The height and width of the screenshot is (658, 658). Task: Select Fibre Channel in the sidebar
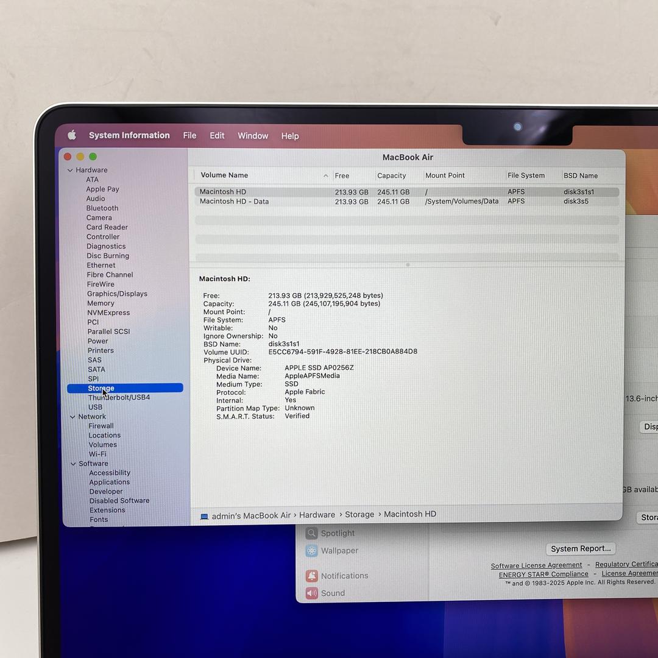110,274
